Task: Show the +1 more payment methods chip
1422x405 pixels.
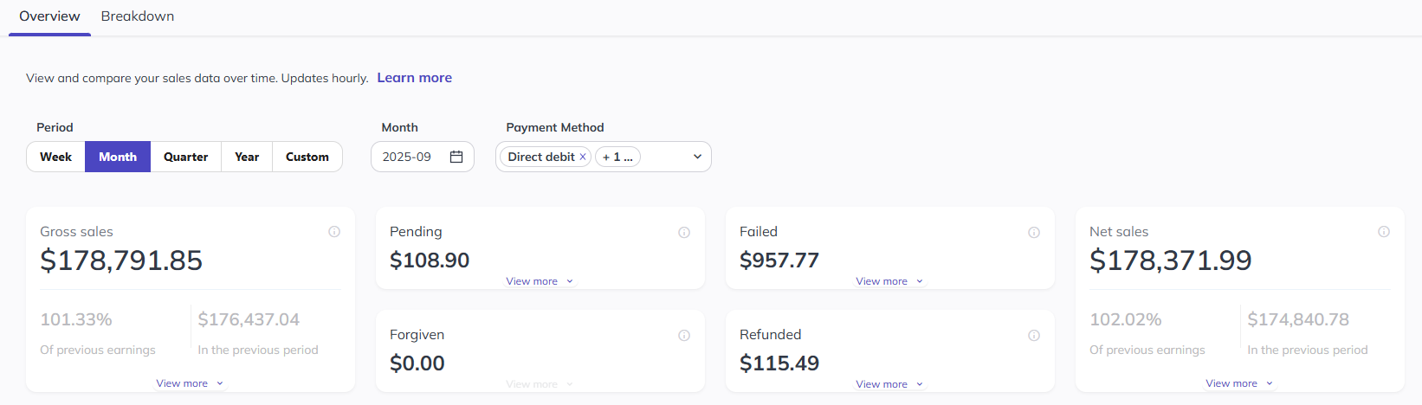Action: (x=617, y=157)
